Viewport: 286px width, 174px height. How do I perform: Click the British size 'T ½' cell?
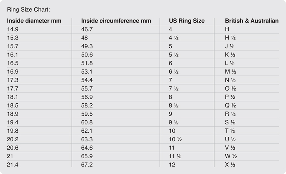230,130
